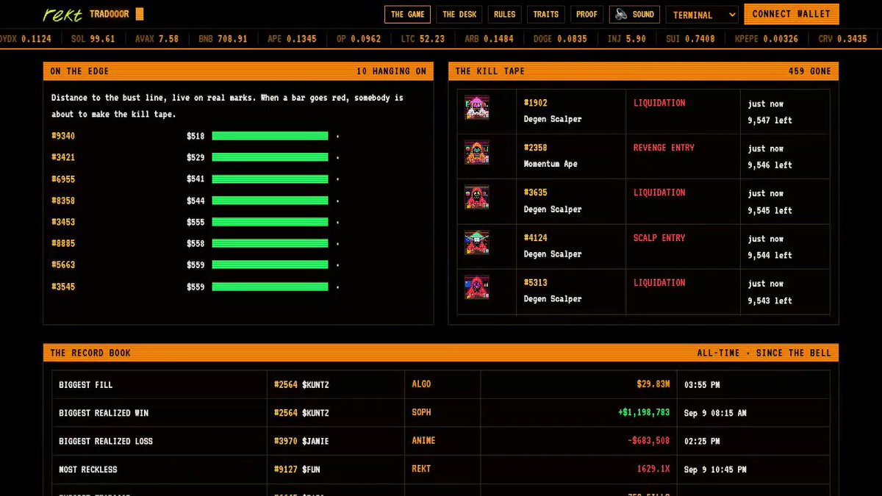882x496 pixels.
Task: Select the avatar for kill tape #5313
Action: pos(477,287)
